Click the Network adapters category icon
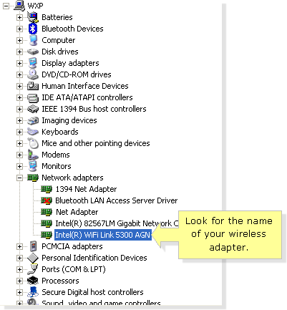Viewport: 287px width, 310px height. click(x=33, y=178)
